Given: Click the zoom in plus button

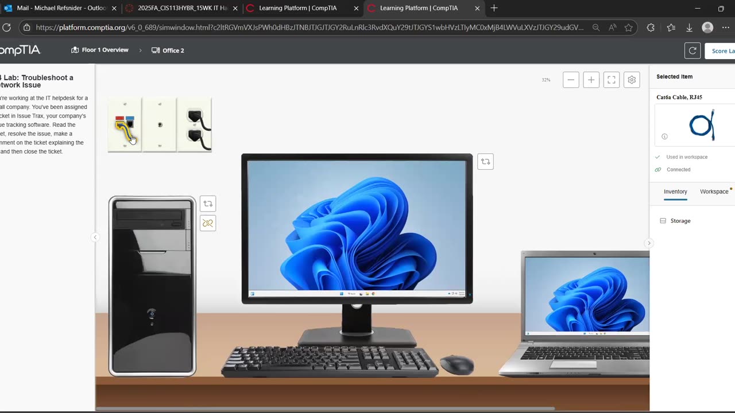Looking at the screenshot, I should point(591,80).
